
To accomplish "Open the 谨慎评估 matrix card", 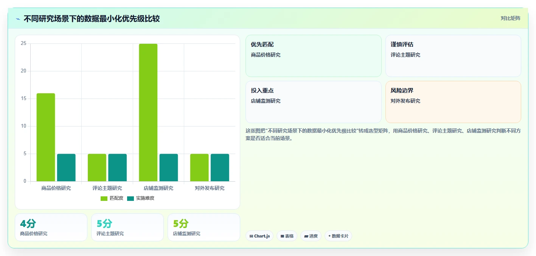I will pos(453,56).
